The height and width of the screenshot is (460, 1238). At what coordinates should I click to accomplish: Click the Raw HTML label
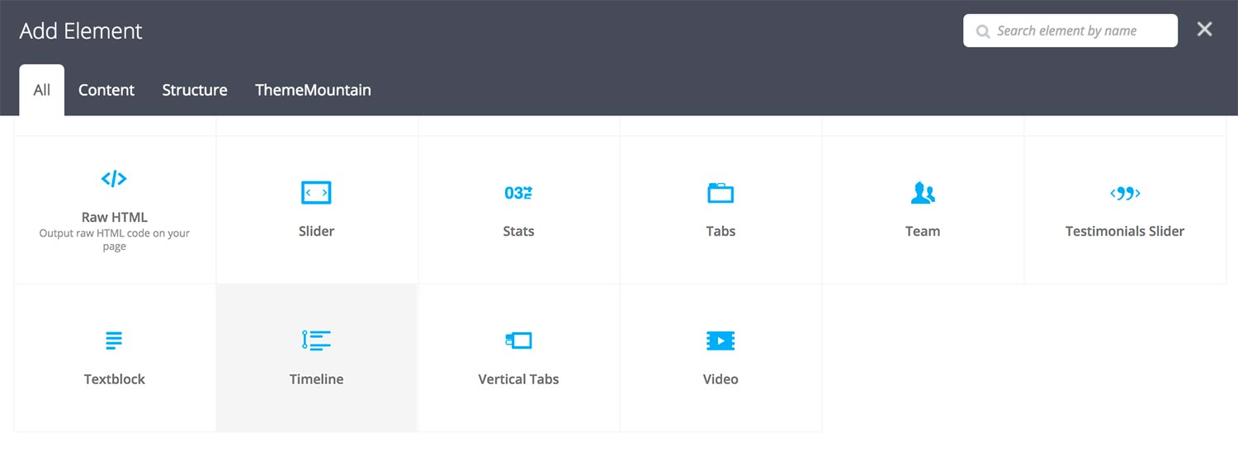pyautogui.click(x=114, y=218)
